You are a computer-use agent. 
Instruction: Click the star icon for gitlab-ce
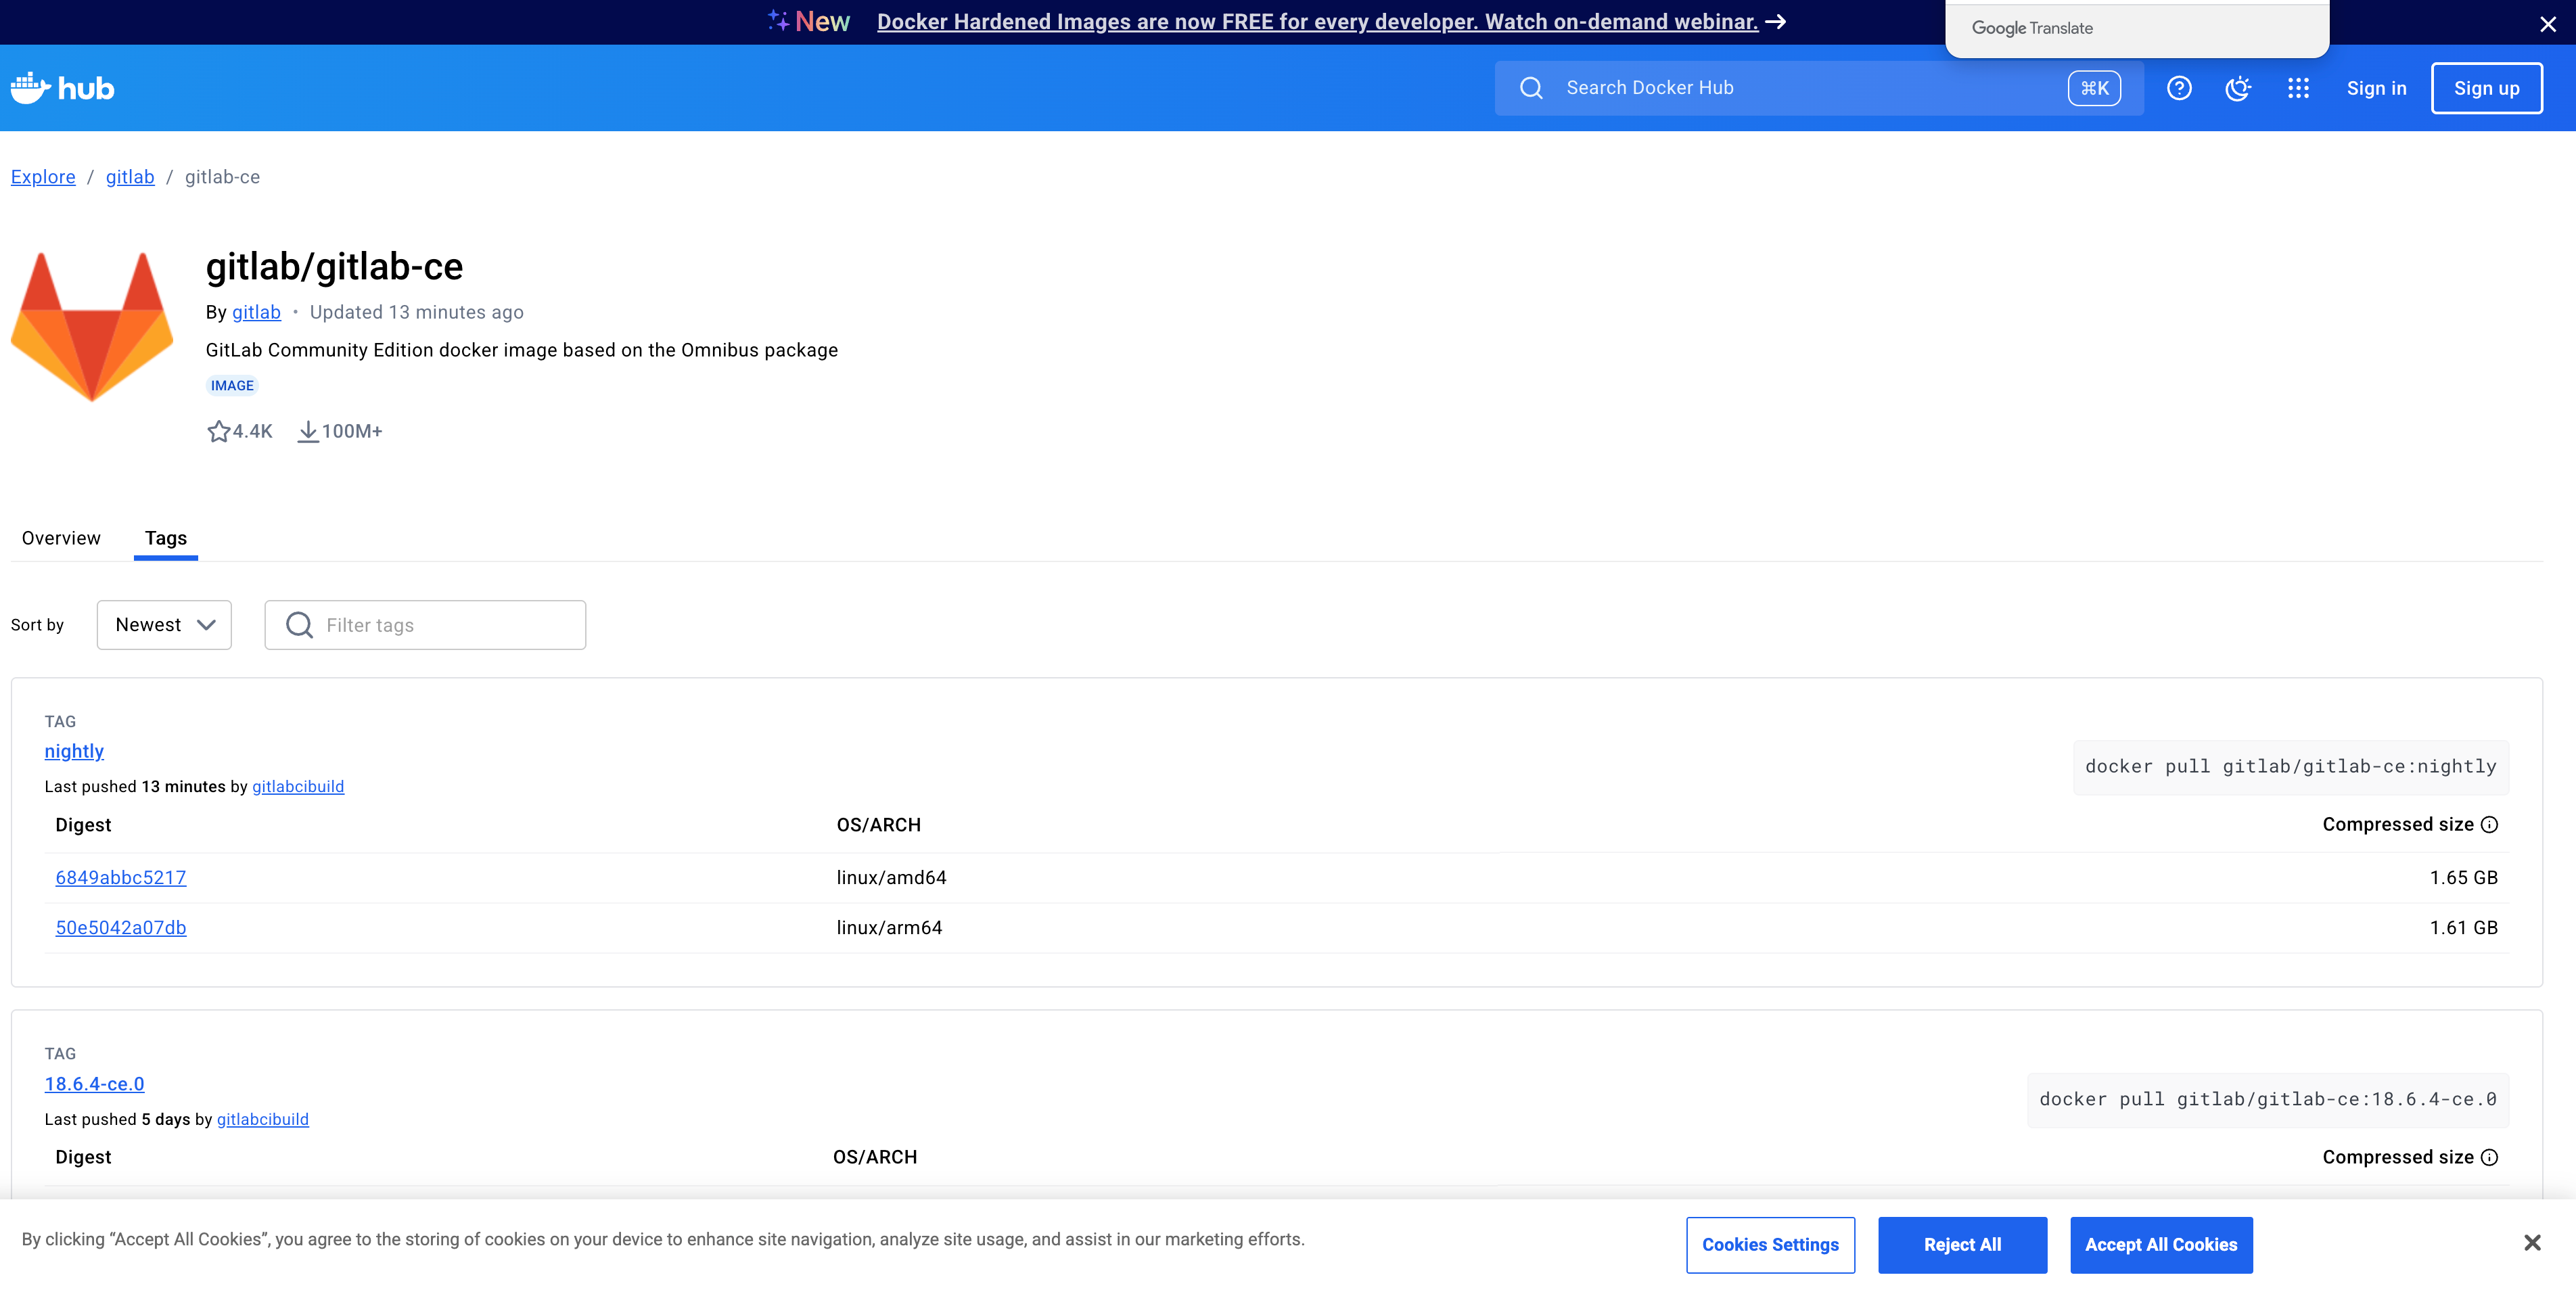point(218,431)
